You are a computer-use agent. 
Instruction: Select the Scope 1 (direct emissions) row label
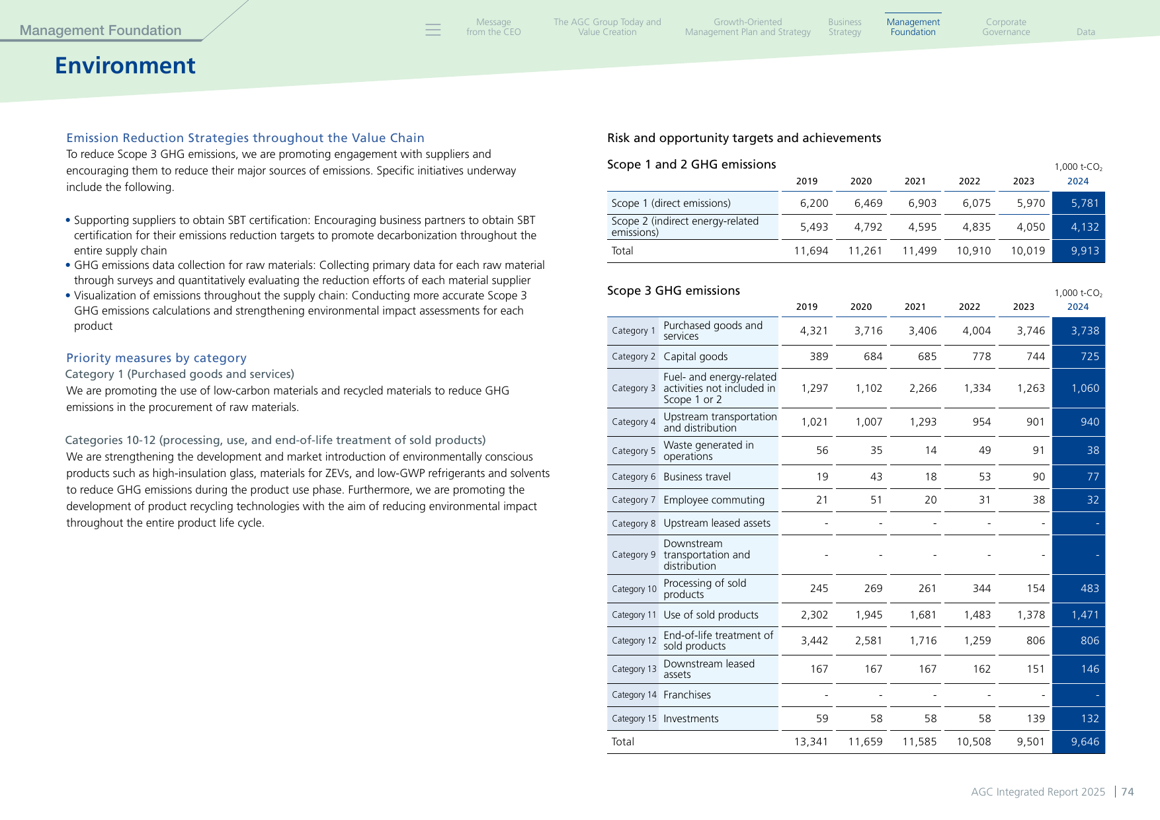coord(671,203)
